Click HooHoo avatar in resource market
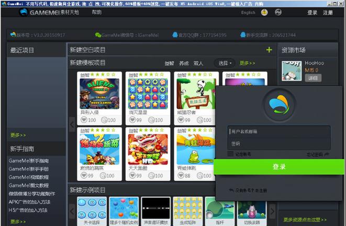 click(292, 71)
